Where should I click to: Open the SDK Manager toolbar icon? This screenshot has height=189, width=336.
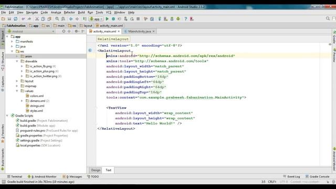tap(172, 19)
